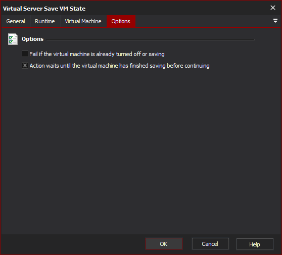Cancel the Save VM State dialog

(x=210, y=244)
